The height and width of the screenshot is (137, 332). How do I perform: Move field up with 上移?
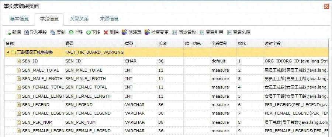[x=76, y=32]
